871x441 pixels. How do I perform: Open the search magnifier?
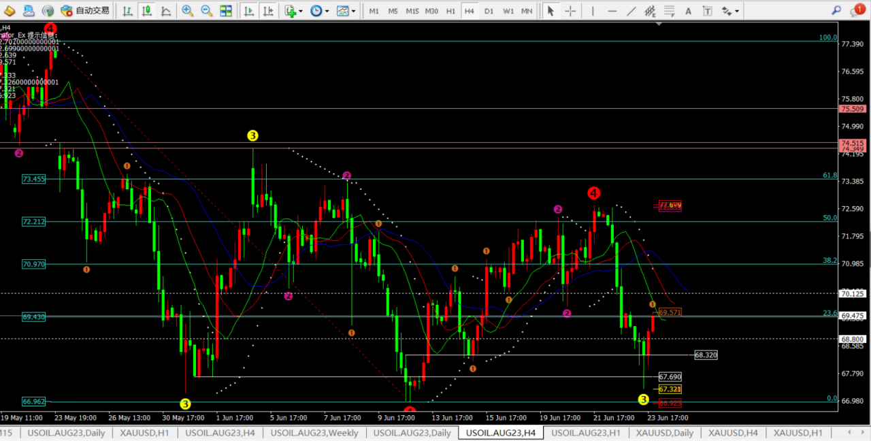click(x=838, y=11)
